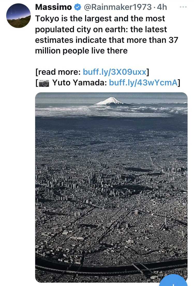
Task: Open the tweet's more options ellipsis
Action: 183,7
